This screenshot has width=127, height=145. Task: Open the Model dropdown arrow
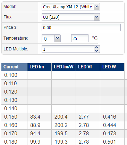97,7
